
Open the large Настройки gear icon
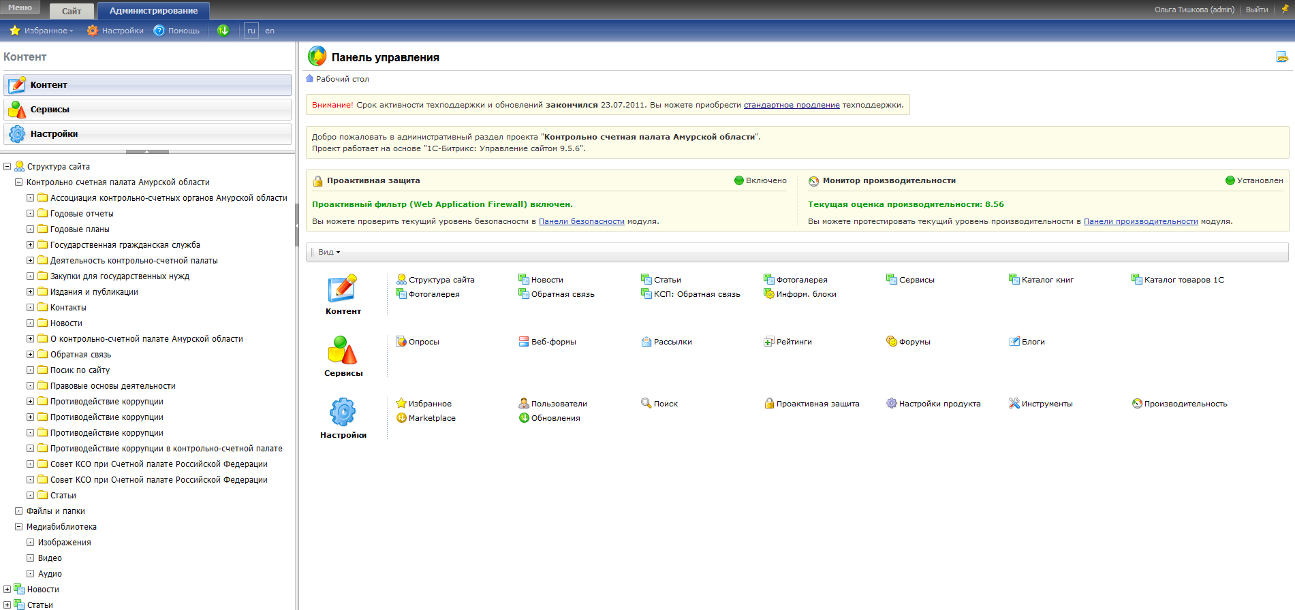click(x=343, y=413)
